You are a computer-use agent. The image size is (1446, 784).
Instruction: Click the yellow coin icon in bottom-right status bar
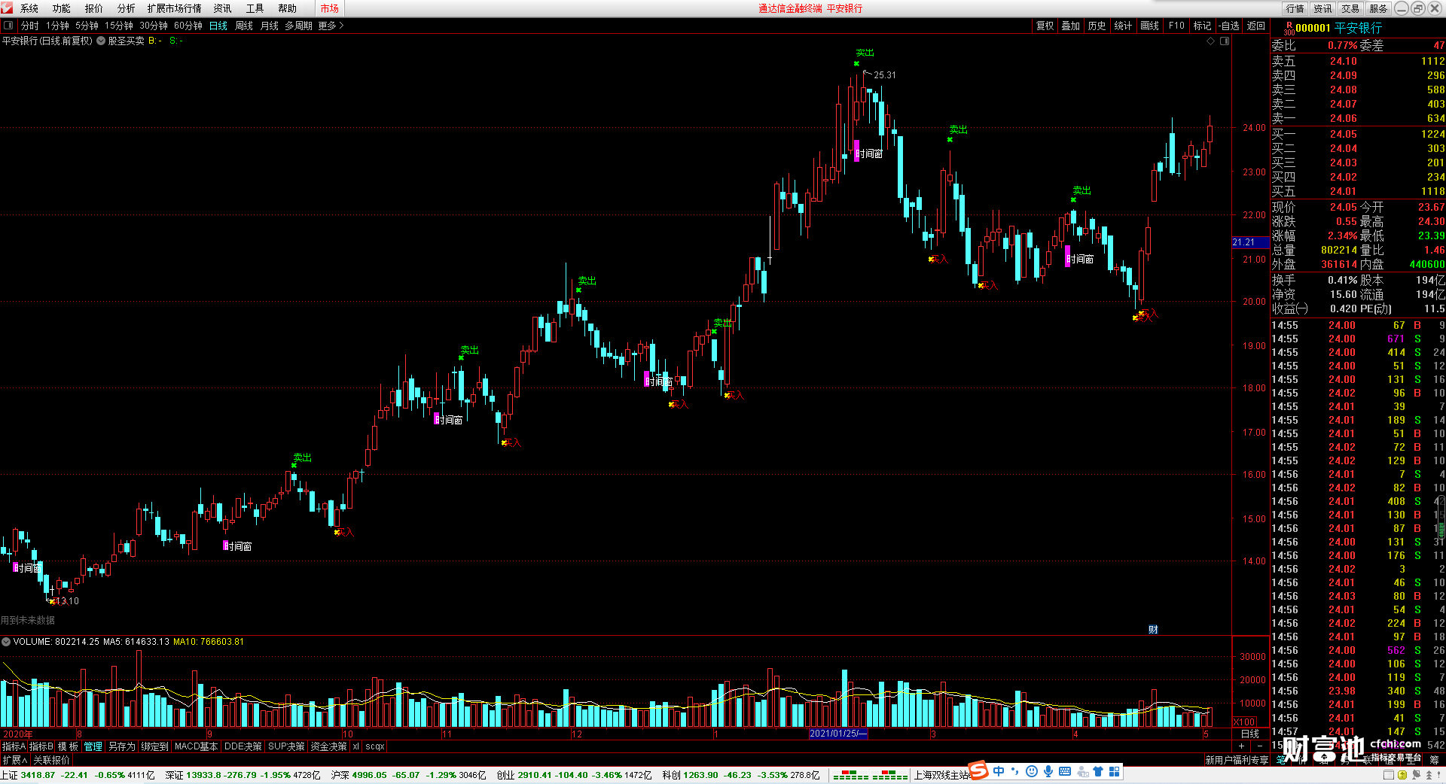(1402, 775)
